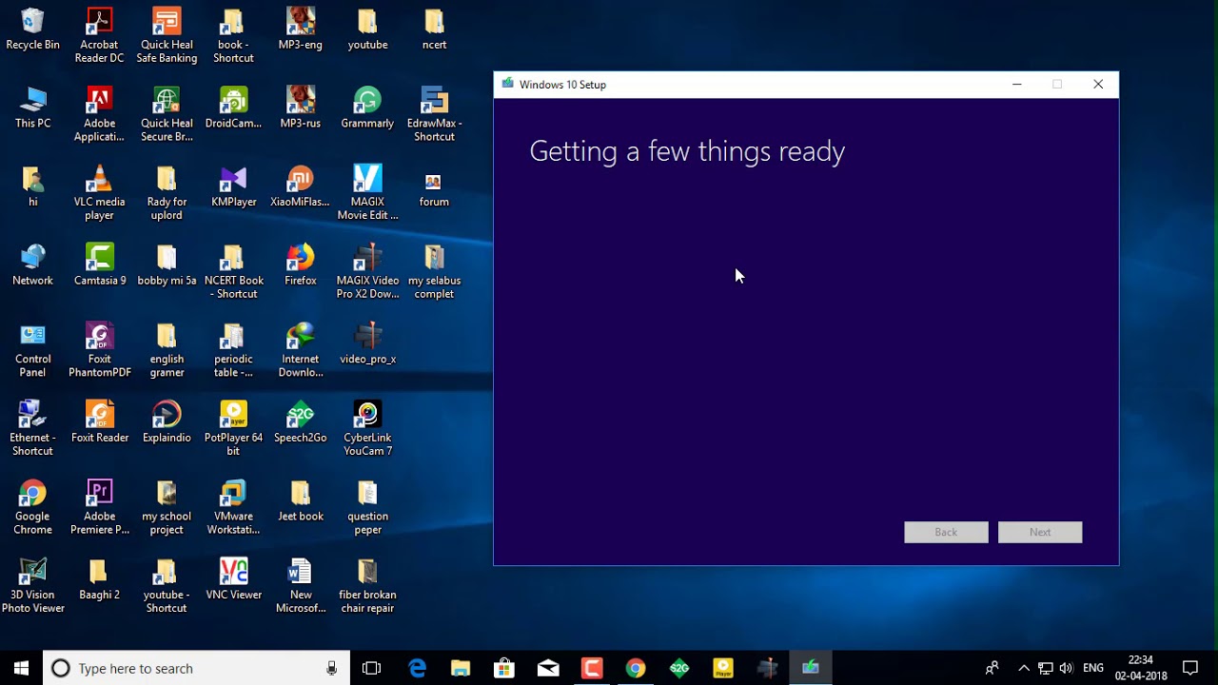Select the Jeet book folder
Viewport: 1218px width, 685px height.
(x=300, y=500)
